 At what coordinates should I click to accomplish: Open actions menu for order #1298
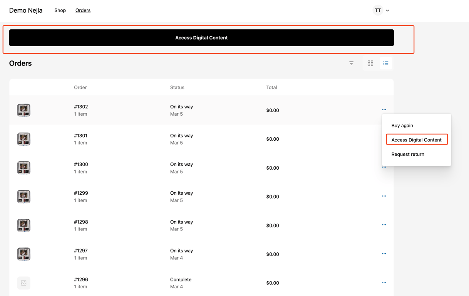(384, 225)
